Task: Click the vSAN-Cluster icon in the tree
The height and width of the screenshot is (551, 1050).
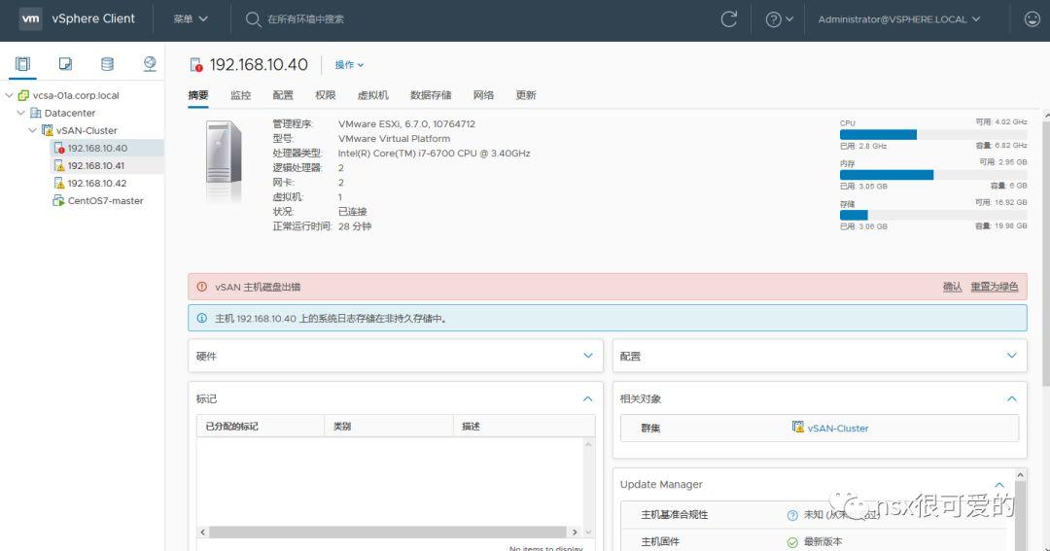Action: (x=47, y=130)
